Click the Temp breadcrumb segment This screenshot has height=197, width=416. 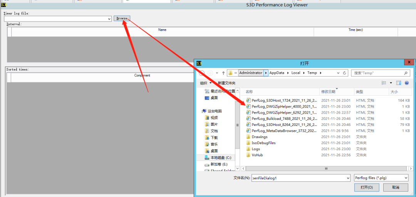tap(312, 73)
